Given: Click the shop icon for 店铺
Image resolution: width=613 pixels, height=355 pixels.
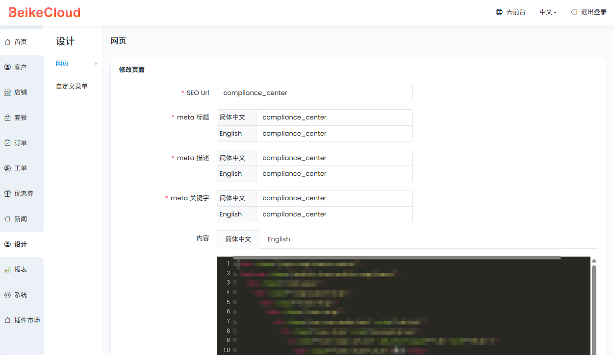Looking at the screenshot, I should (7, 92).
